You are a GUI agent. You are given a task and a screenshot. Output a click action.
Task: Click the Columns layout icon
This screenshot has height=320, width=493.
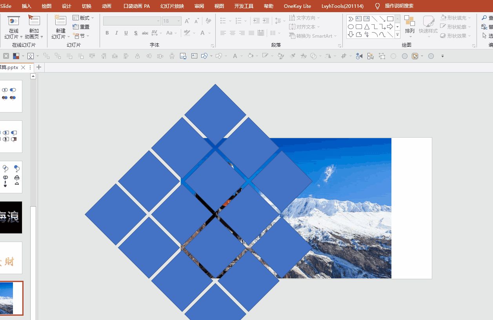click(273, 33)
